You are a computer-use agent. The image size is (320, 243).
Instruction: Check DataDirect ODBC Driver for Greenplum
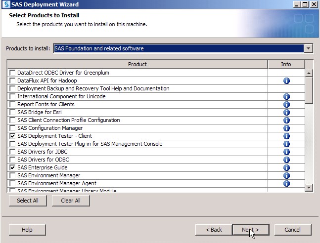12,73
